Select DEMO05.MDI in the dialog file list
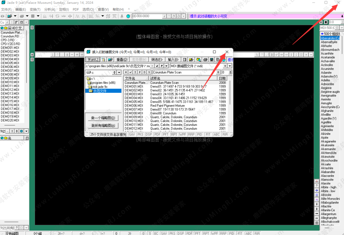Screen dimensions: 344x235 point(134,102)
